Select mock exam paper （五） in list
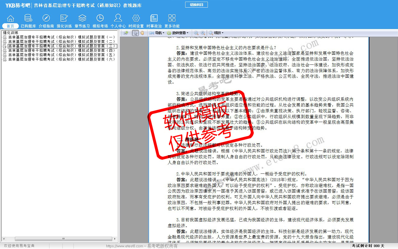 coord(61,55)
